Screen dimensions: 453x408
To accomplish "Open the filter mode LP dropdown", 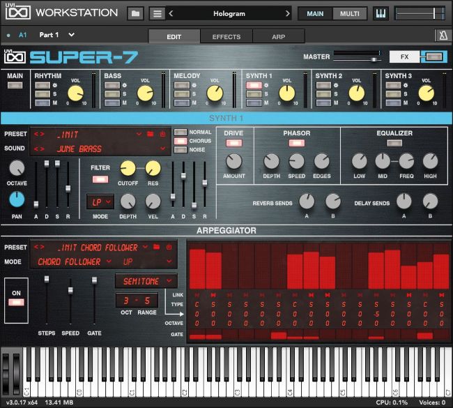I will pyautogui.click(x=100, y=202).
